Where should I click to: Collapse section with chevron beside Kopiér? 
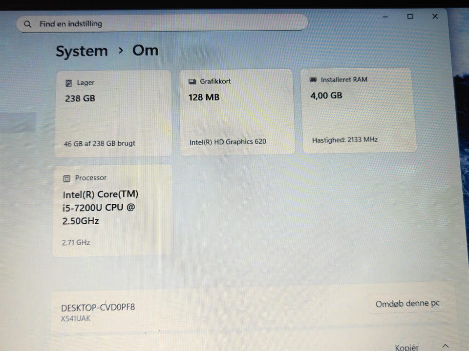pos(446,346)
